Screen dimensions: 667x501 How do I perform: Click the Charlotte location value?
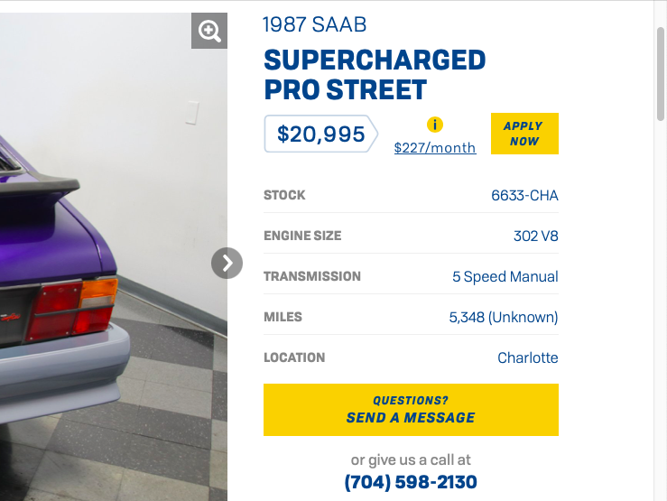point(528,357)
